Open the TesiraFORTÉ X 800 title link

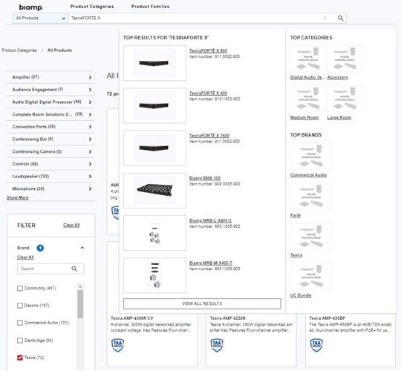pyautogui.click(x=208, y=51)
